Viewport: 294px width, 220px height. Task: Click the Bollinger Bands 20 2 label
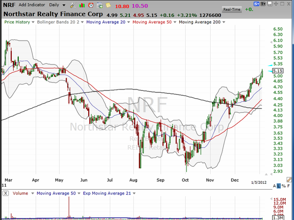[58, 22]
